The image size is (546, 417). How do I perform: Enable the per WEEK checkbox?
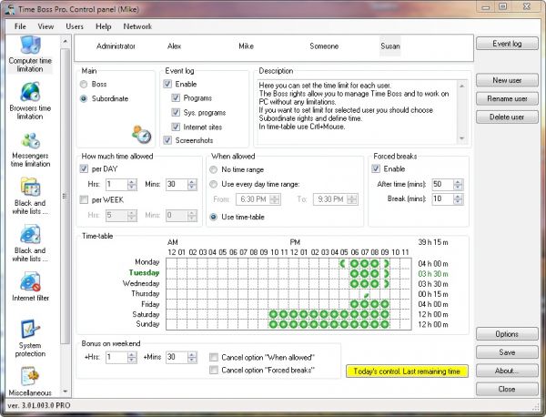pyautogui.click(x=85, y=199)
